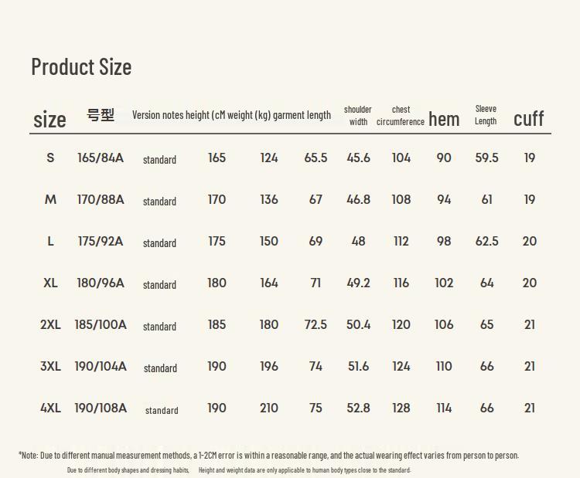This screenshot has height=478, width=580.
Task: Click the 190/104A size code cell
Action: click(x=101, y=366)
